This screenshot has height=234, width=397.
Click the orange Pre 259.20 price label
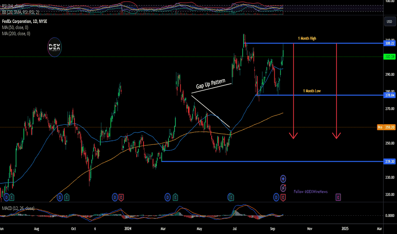[x=386, y=127]
